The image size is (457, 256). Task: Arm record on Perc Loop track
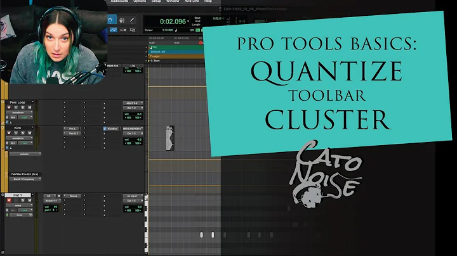point(9,107)
